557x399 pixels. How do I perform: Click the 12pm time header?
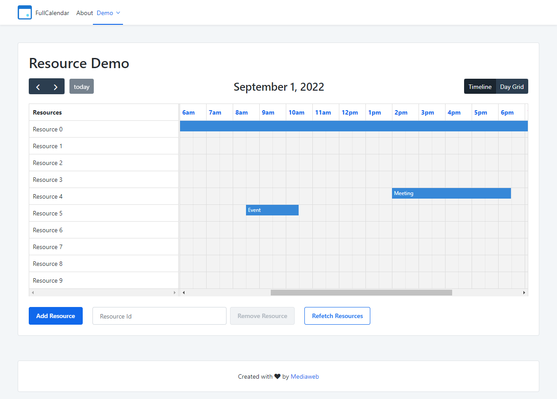[x=350, y=112]
